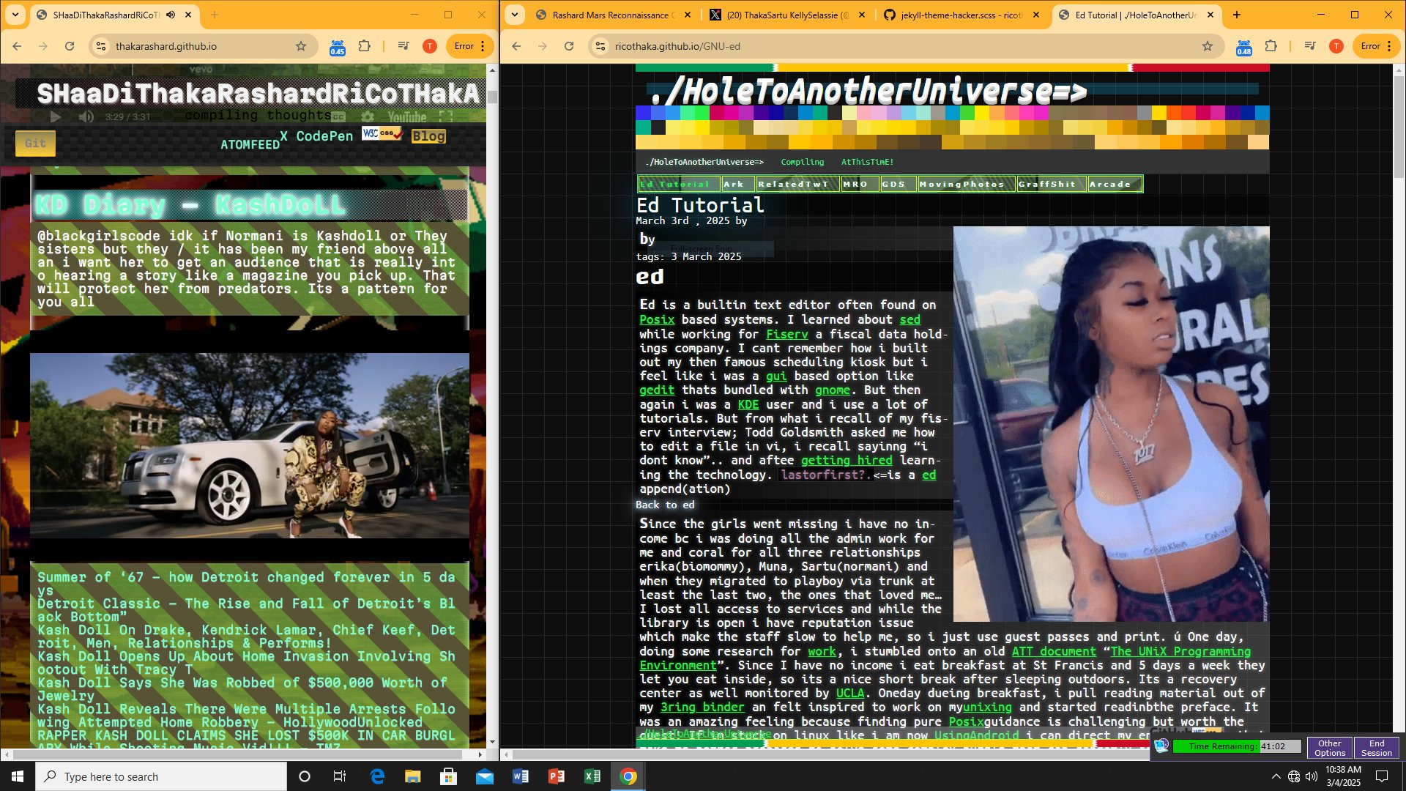Screen dimensions: 1406x791
Task: View site information for ricothaka.github.io
Action: click(x=600, y=46)
